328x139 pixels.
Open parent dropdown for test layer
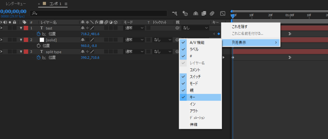[x=195, y=28]
